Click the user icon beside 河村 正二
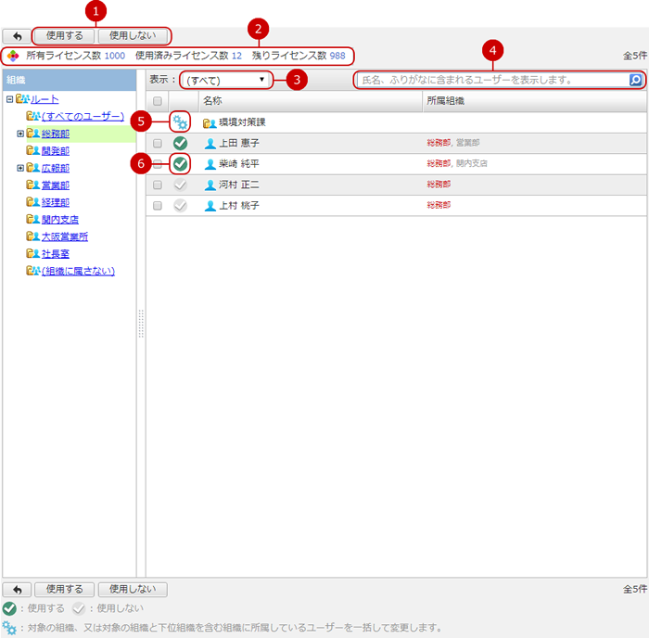649x638 pixels. click(210, 185)
